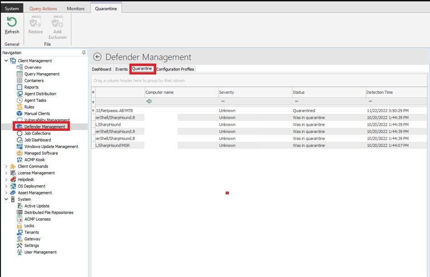Open Job Collections
The width and height of the screenshot is (430, 277).
pos(37,134)
